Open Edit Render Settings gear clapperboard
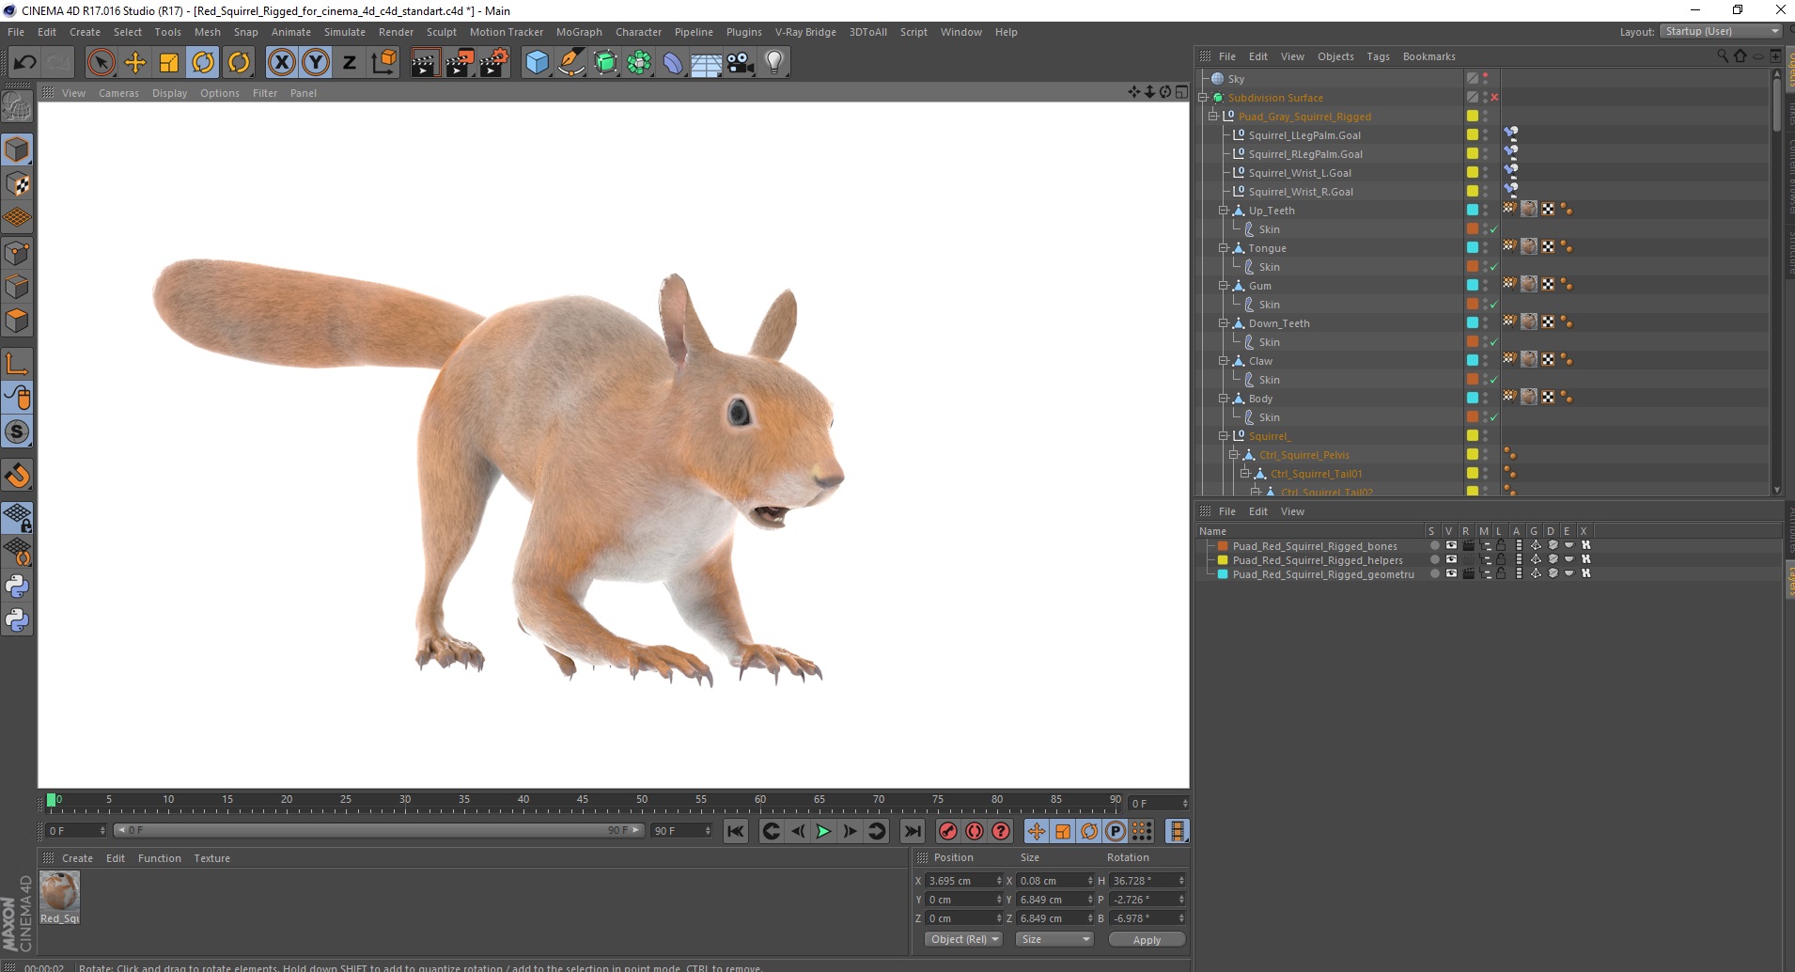1795x972 pixels. tap(494, 63)
